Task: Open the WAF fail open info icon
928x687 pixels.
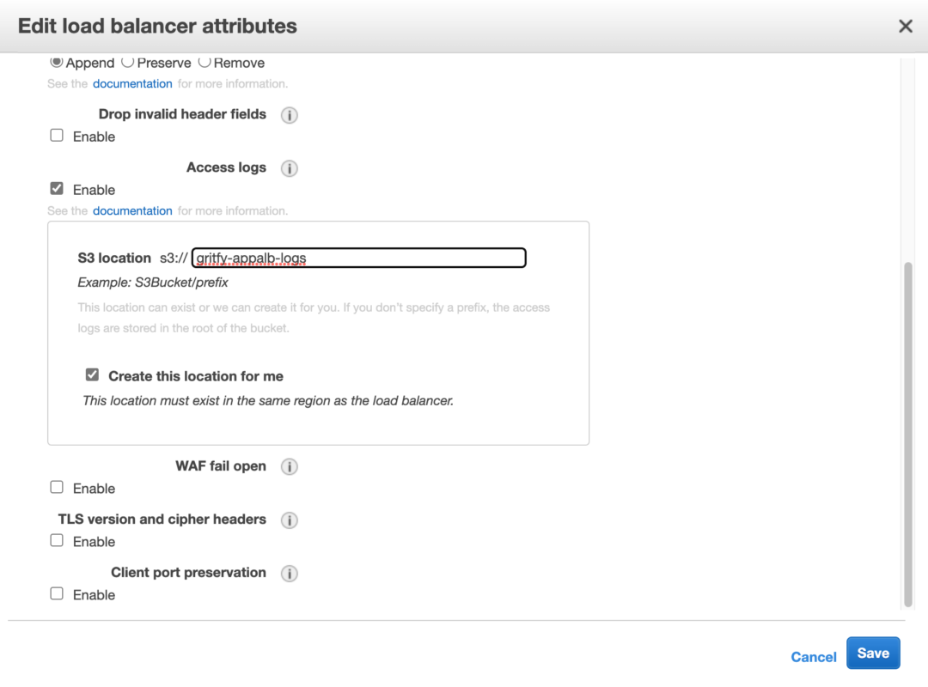Action: (x=289, y=466)
